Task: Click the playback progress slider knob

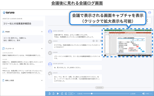Action: point(92,94)
